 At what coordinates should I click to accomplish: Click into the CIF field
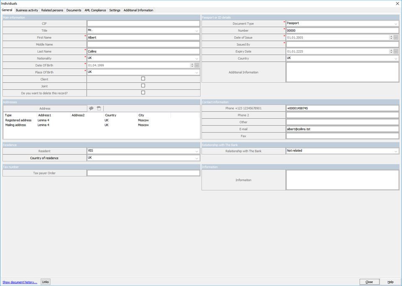point(143,23)
